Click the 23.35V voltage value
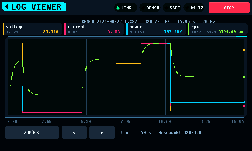 pyautogui.click(x=51, y=31)
